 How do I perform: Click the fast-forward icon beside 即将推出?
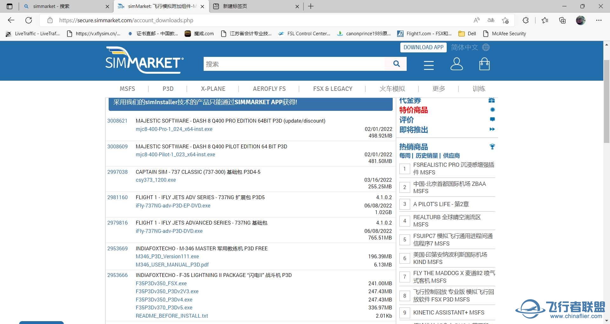pos(492,129)
